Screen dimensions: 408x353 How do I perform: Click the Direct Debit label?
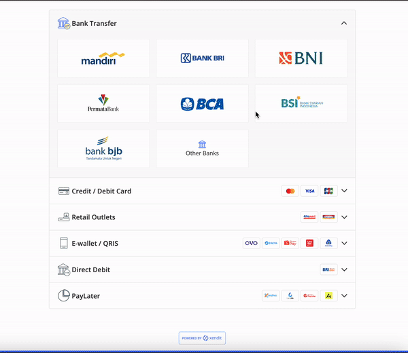(x=91, y=270)
